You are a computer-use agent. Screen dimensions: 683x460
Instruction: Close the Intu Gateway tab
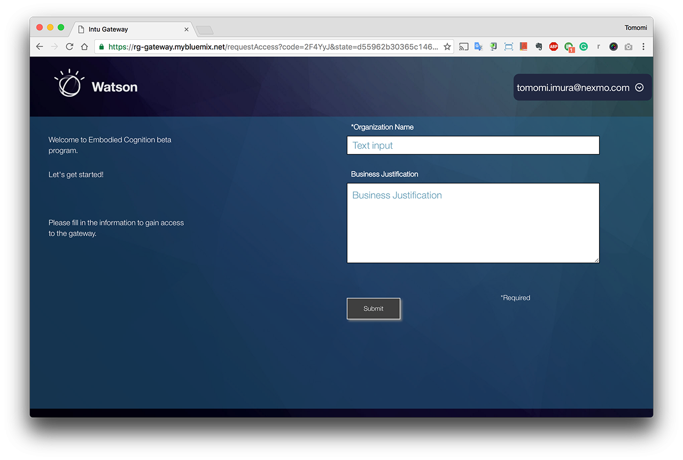pyautogui.click(x=187, y=29)
